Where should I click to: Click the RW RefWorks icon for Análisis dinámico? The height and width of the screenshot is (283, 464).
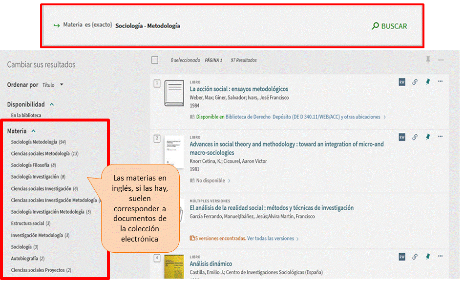tap(402, 257)
